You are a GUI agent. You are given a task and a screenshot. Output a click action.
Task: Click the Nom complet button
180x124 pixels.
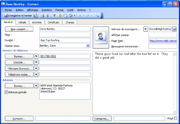pyautogui.click(x=19, y=29)
